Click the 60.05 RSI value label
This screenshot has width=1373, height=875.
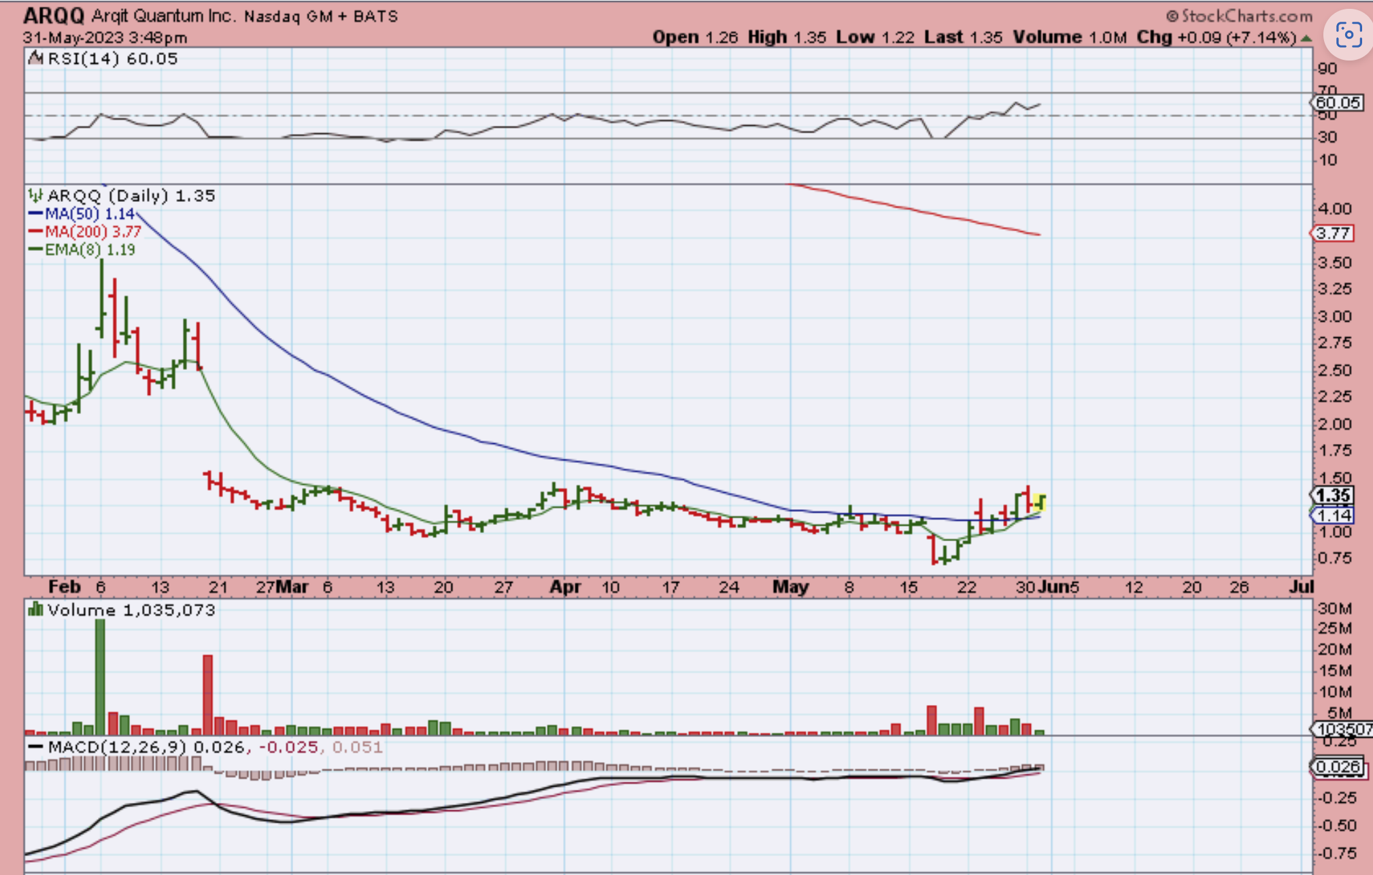(x=1337, y=103)
